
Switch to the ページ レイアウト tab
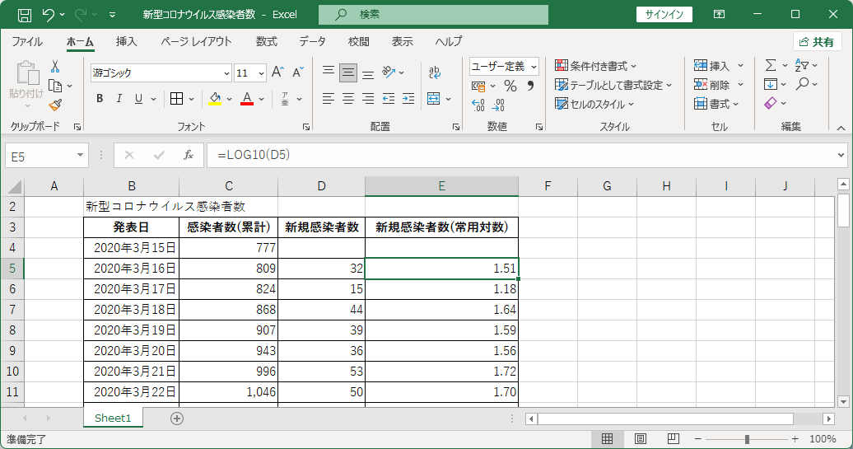pos(196,42)
